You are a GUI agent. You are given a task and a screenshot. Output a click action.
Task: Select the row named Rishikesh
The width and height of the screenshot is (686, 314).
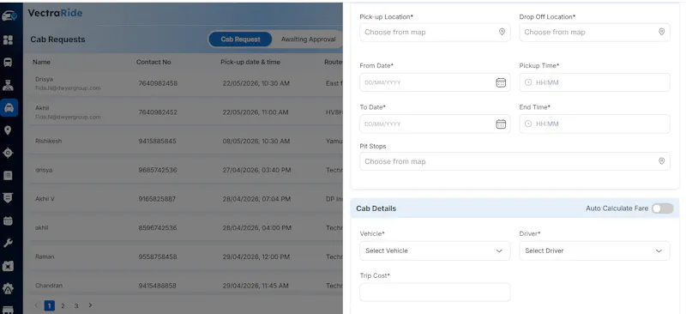coord(186,141)
